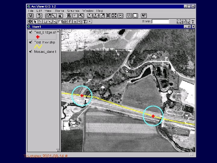Click the left red bridge marker on map

pos(82,96)
